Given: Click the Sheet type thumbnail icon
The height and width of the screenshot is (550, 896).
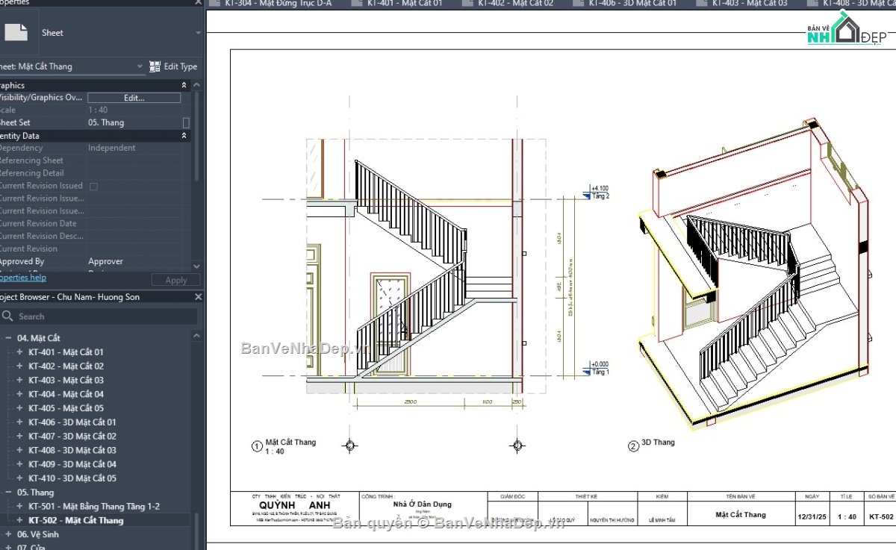Looking at the screenshot, I should 16,31.
